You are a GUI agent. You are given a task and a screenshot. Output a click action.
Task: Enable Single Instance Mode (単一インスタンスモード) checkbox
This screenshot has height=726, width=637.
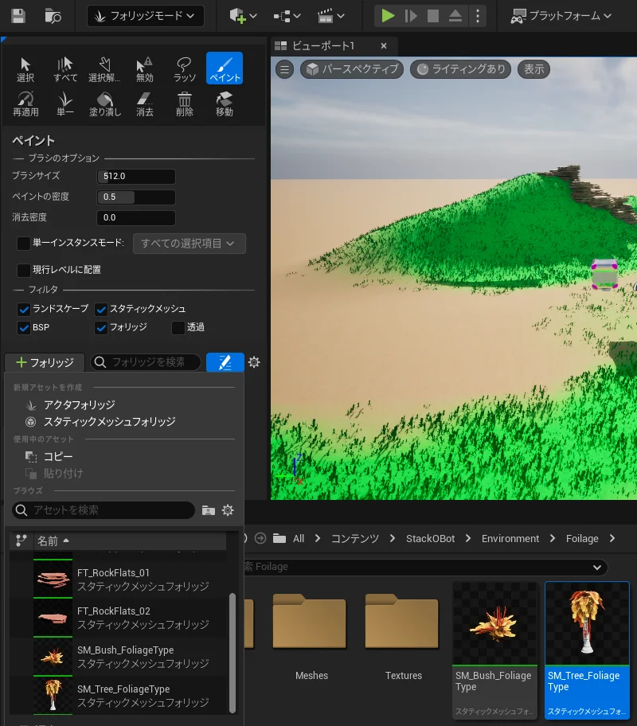coord(24,243)
